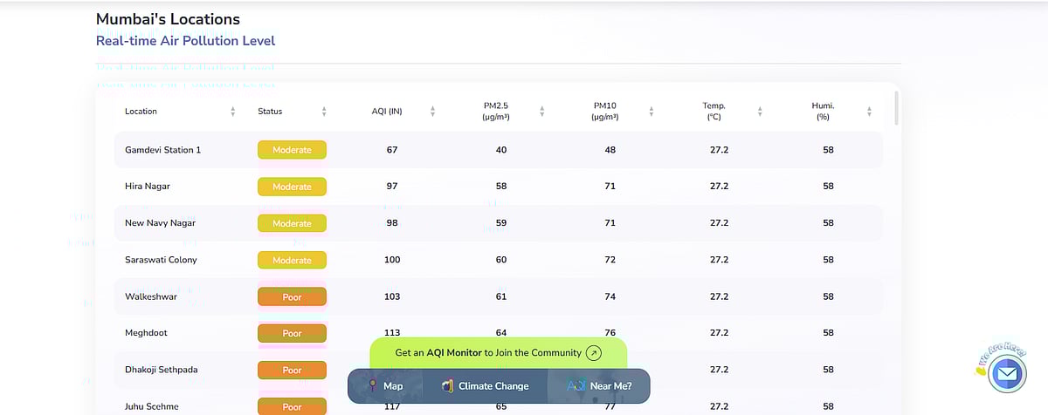The width and height of the screenshot is (1048, 415).
Task: Sort by PM2.5 column arrows
Action: point(541,112)
